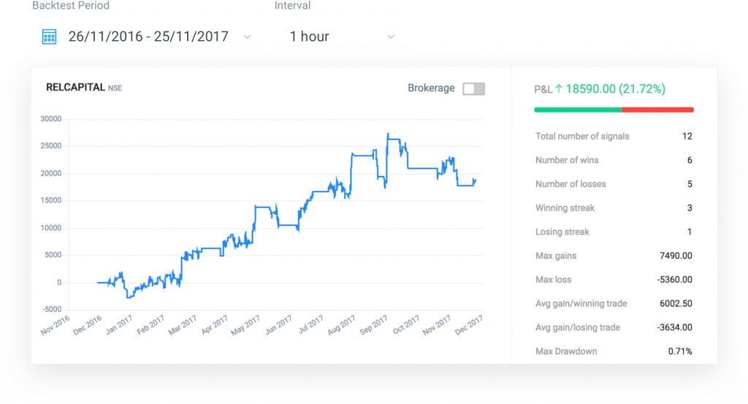The image size is (748, 404).
Task: Click the 26/11/2016 - 25/11/2017 date range
Action: 148,37
